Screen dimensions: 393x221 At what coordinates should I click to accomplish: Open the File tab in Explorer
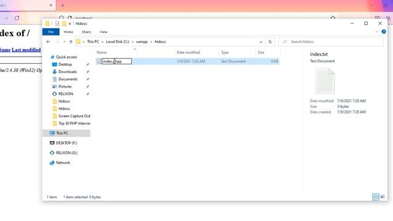pos(51,32)
